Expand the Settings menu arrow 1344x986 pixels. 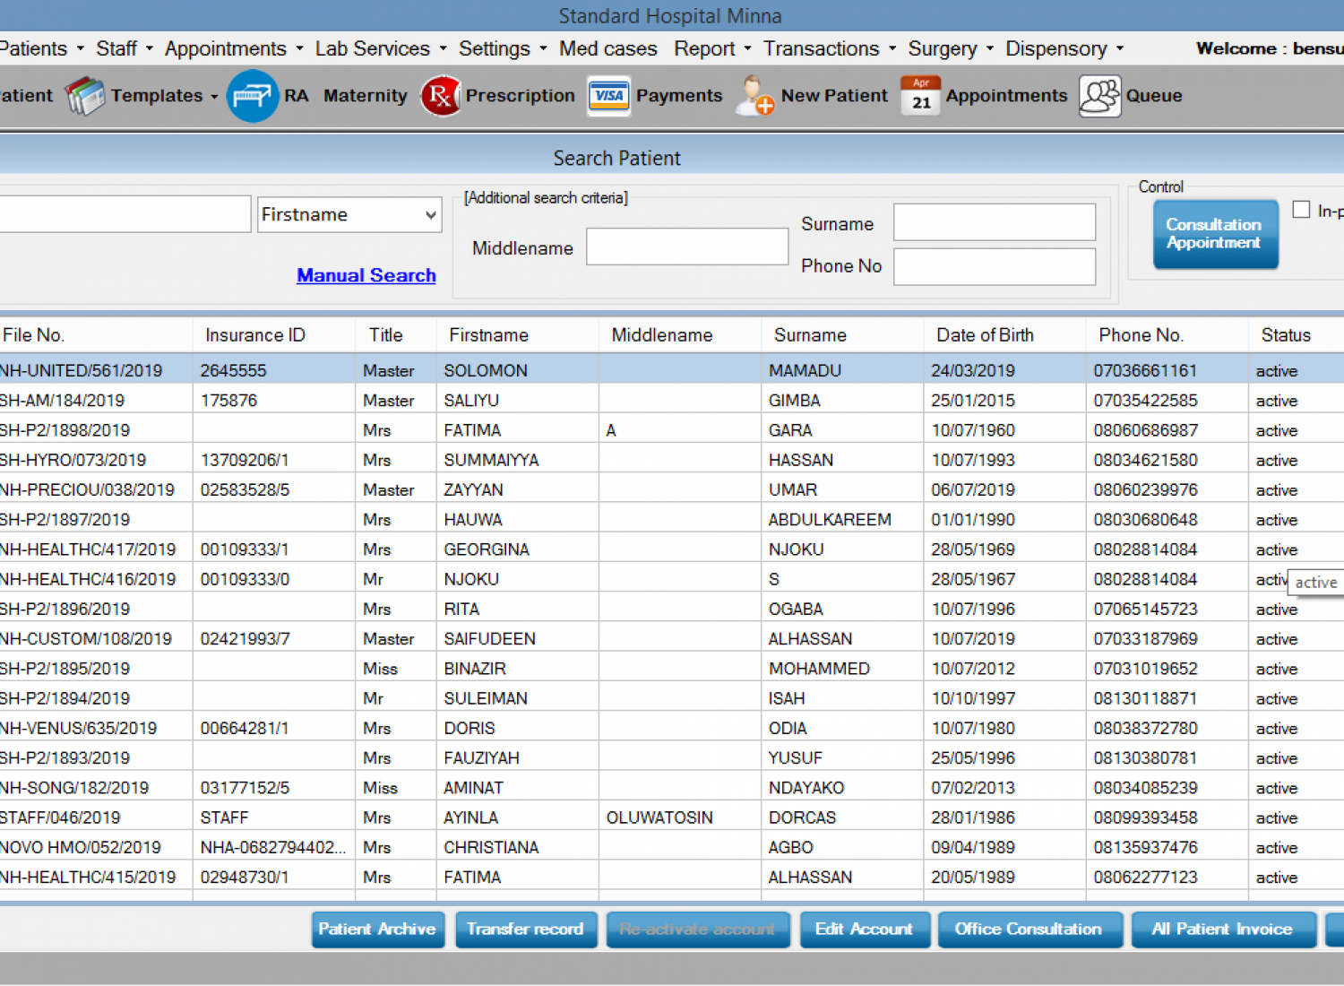pyautogui.click(x=544, y=49)
